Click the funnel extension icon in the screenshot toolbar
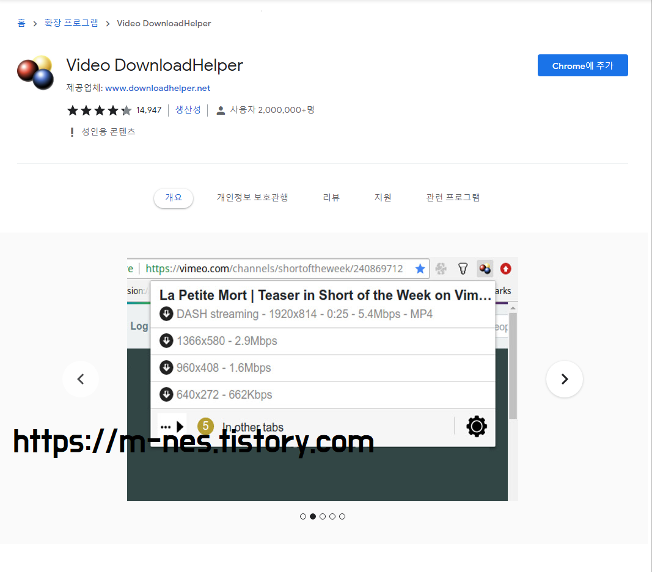 (463, 269)
